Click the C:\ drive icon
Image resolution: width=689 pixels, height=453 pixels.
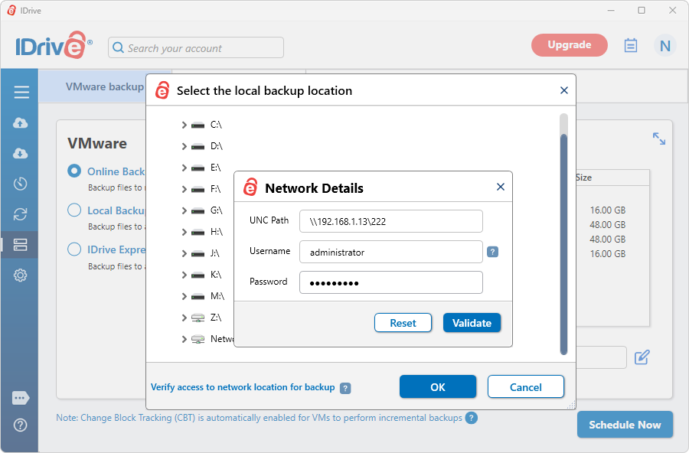198,125
